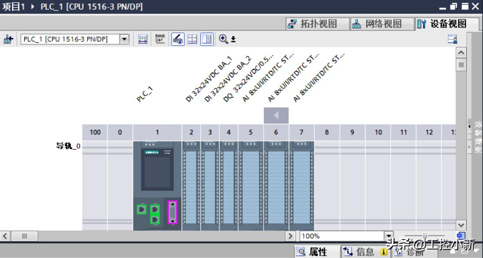Click the magenta PROFIBUS DP port

click(172, 212)
